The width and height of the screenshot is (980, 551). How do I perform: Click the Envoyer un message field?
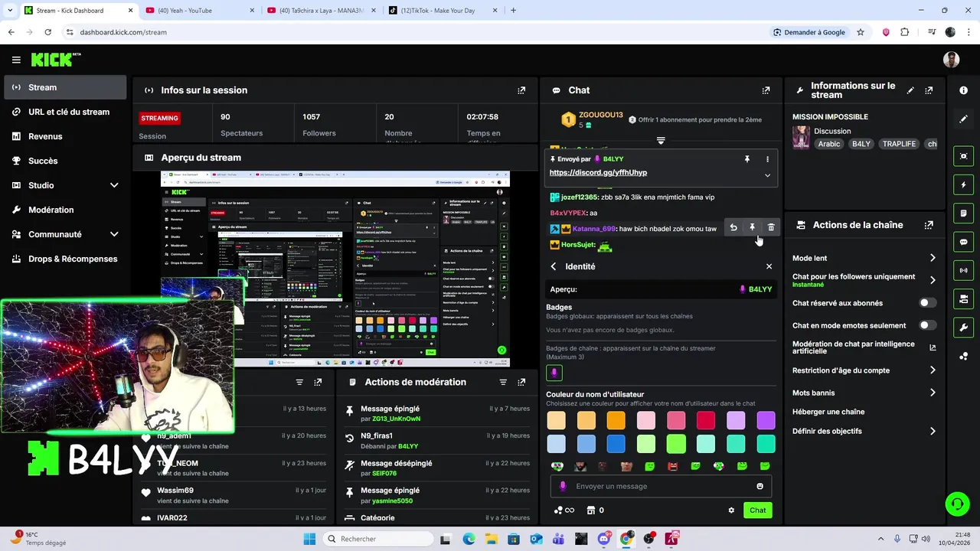pos(661,486)
